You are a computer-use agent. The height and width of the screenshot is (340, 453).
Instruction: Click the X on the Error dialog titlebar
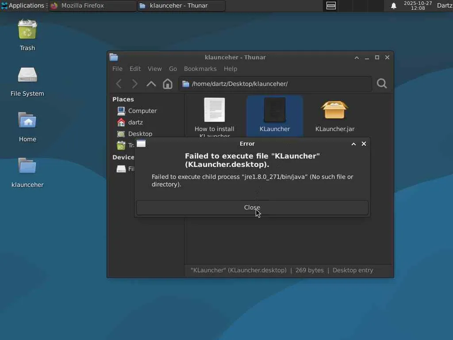click(x=364, y=144)
